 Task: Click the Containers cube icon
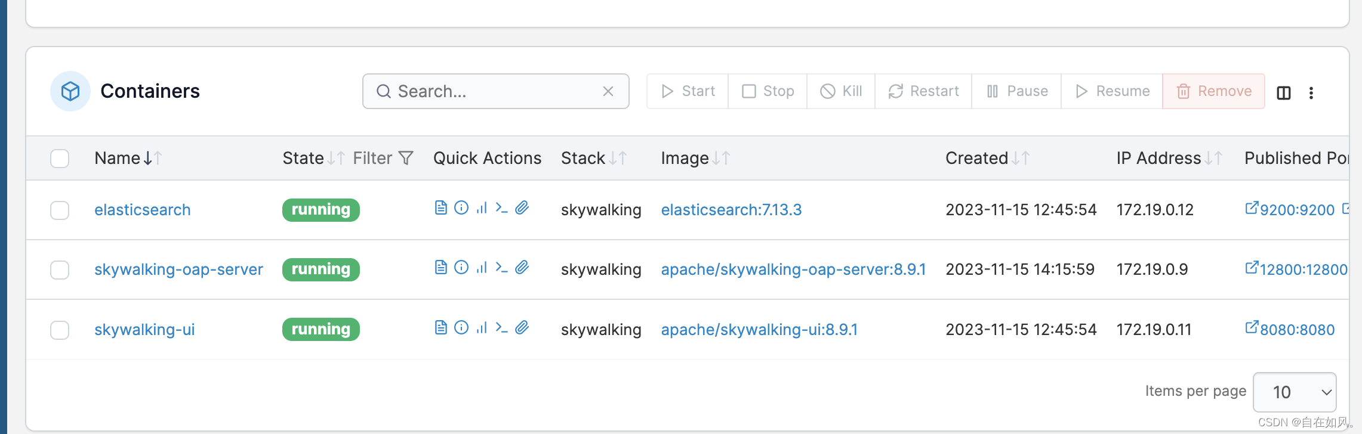pos(70,91)
